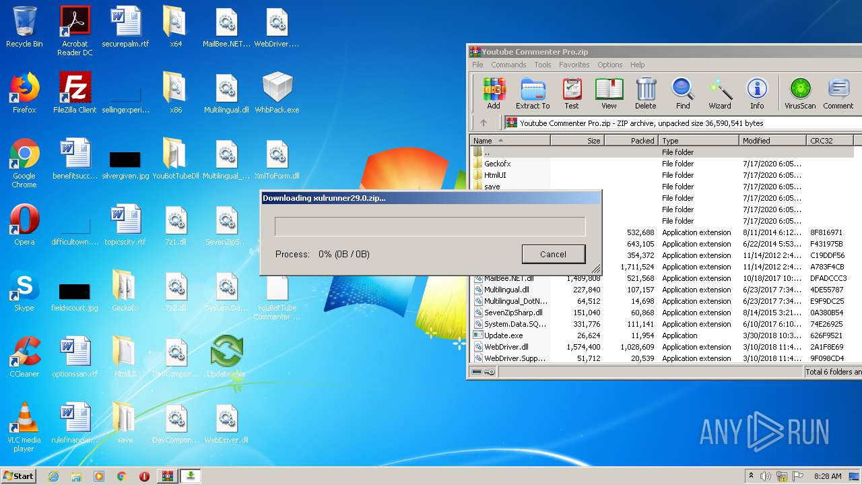Select the HtmlUI folder in WinRAR list
The image size is (862, 485).
point(662,174)
